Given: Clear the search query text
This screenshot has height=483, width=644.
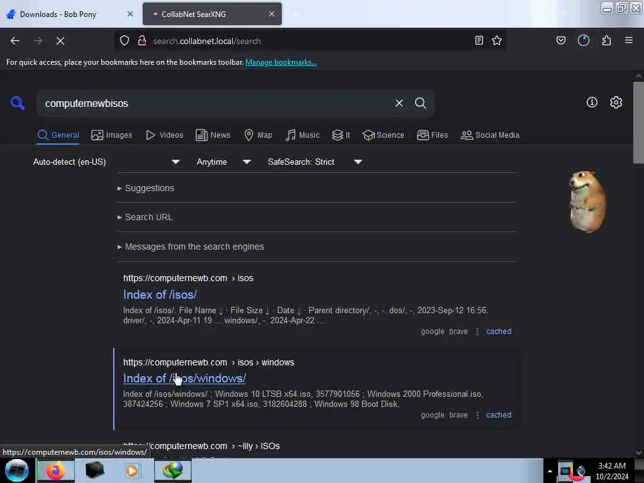Looking at the screenshot, I should coord(399,103).
